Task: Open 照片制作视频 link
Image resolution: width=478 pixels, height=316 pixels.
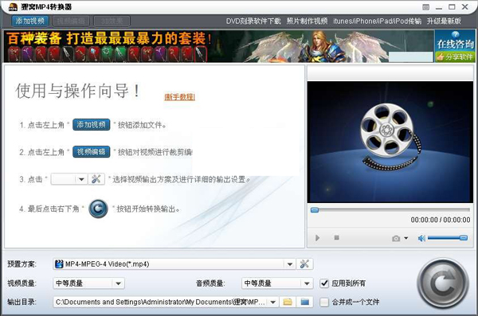Action: coord(307,21)
